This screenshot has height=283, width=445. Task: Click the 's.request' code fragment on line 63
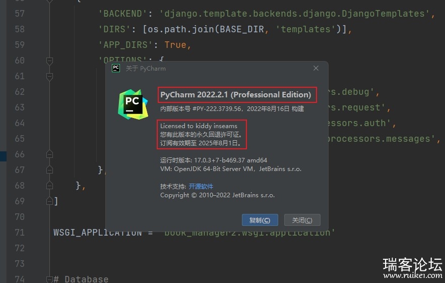(358, 107)
